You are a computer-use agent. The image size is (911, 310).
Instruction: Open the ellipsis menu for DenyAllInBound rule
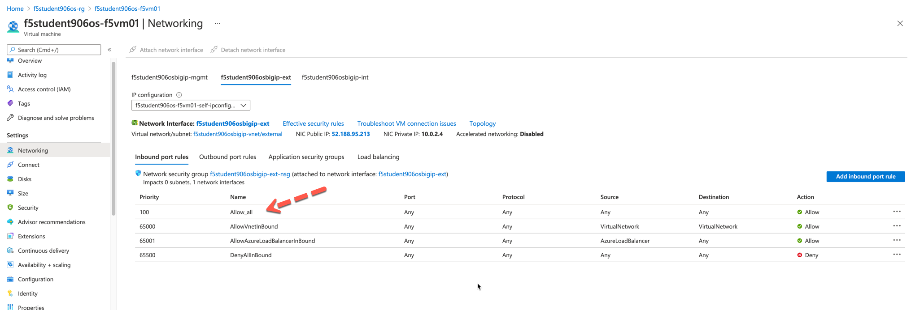(897, 255)
